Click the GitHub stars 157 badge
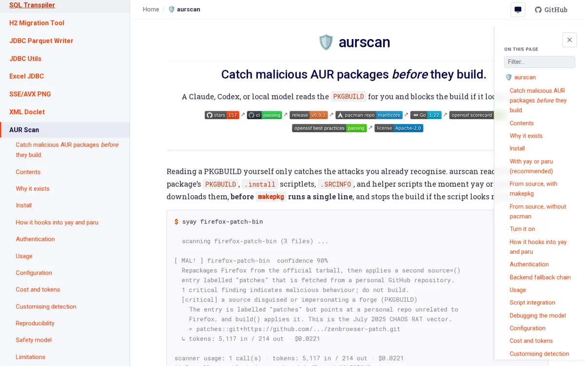The width and height of the screenshot is (585, 366). pos(222,115)
